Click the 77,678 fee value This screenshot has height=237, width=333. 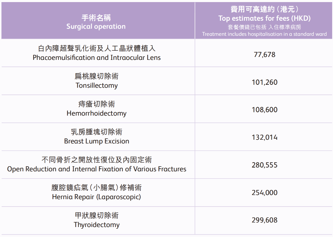[x=264, y=54]
